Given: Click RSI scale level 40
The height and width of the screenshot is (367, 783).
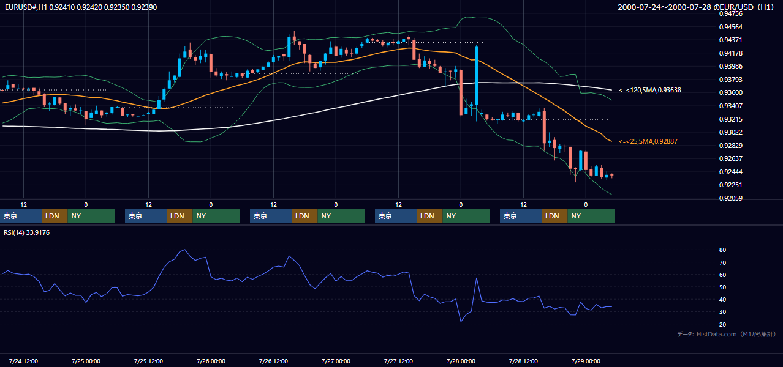Looking at the screenshot, I should 722,299.
